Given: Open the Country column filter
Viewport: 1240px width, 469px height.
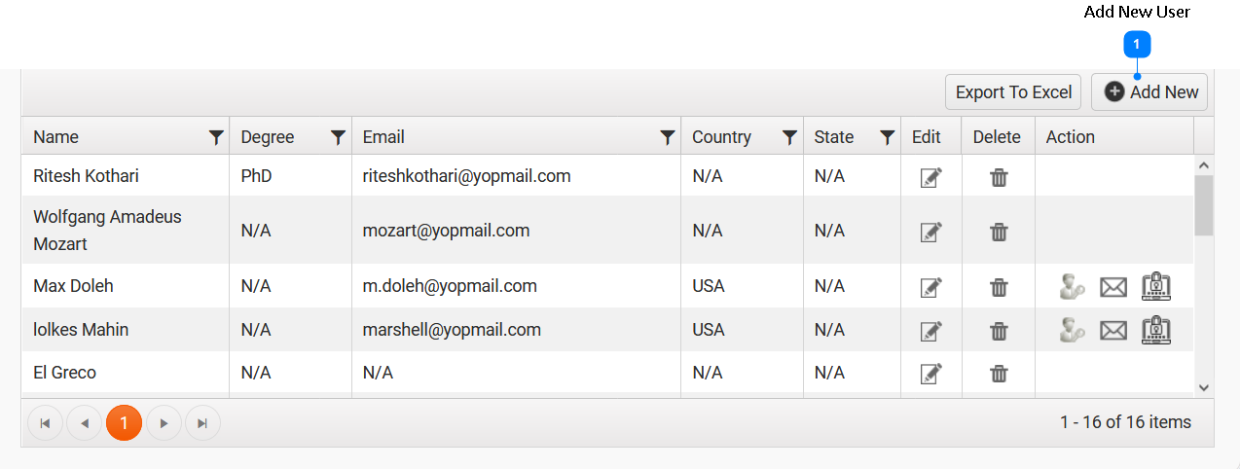Looking at the screenshot, I should point(790,138).
